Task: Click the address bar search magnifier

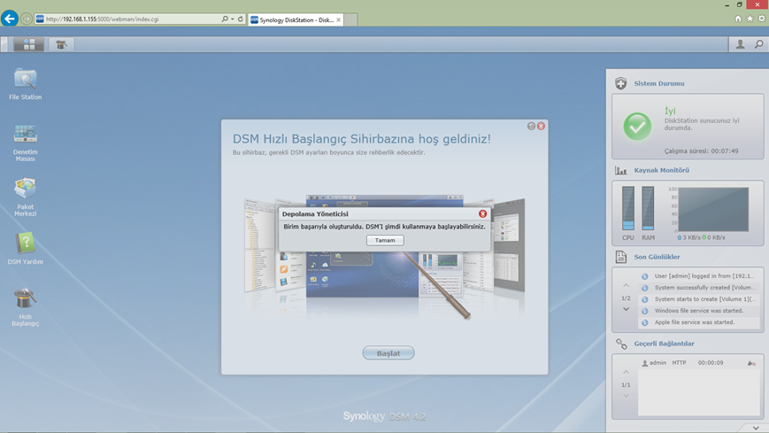Action: click(225, 19)
